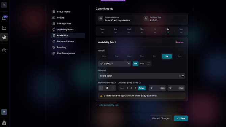Screen dimensions: 226x127
Task: Save the availability changes
Action: (181, 118)
